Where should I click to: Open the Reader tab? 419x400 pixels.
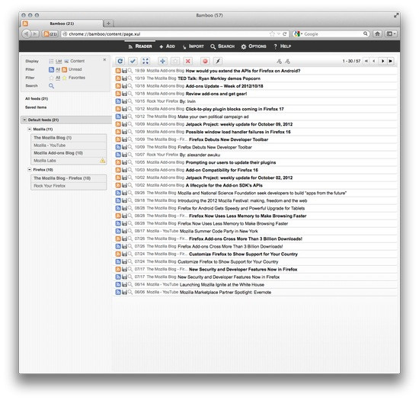(140, 46)
